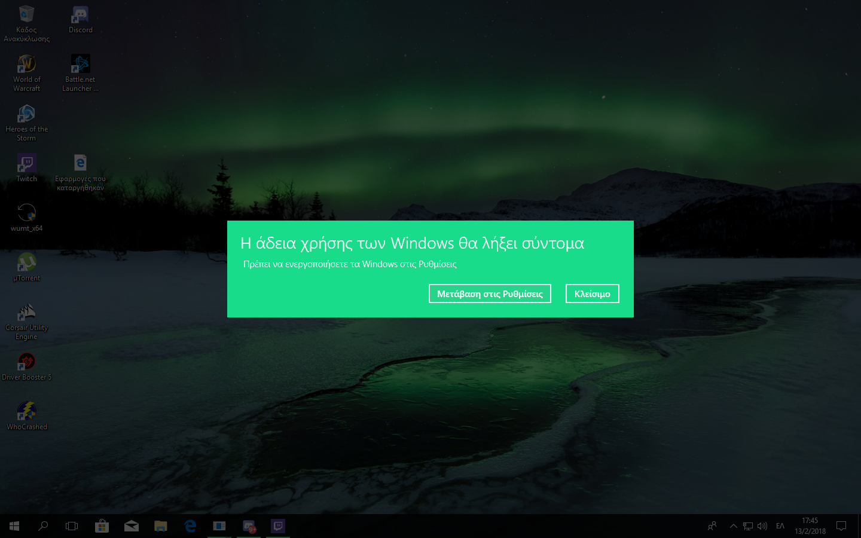Open the People icon in the system tray
The height and width of the screenshot is (538, 861).
pyautogui.click(x=712, y=526)
